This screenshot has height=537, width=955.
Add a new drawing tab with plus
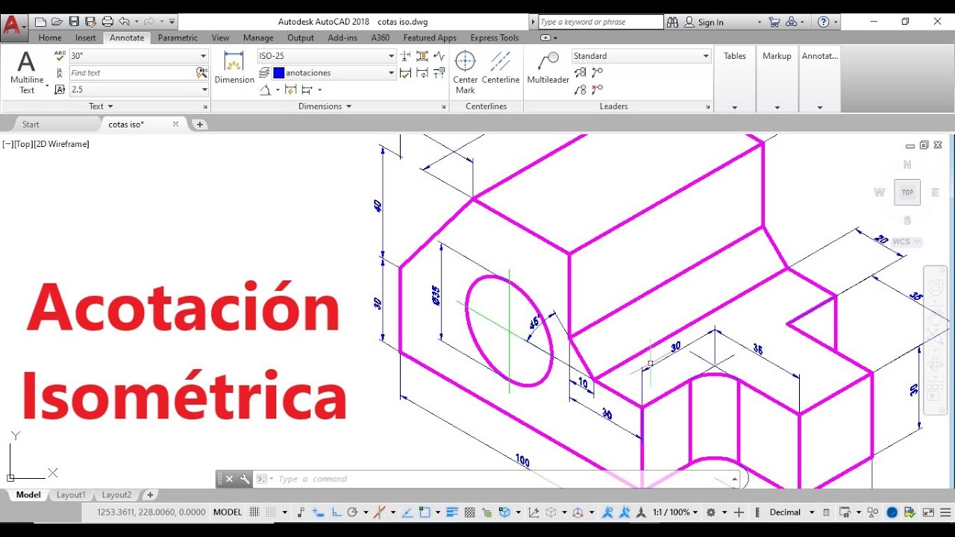[x=200, y=125]
